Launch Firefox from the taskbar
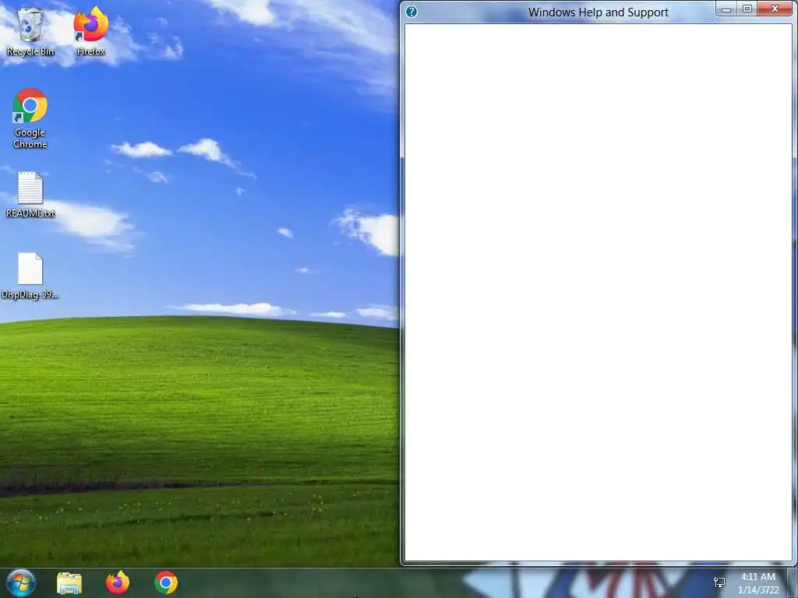This screenshot has height=598, width=798. [x=118, y=582]
